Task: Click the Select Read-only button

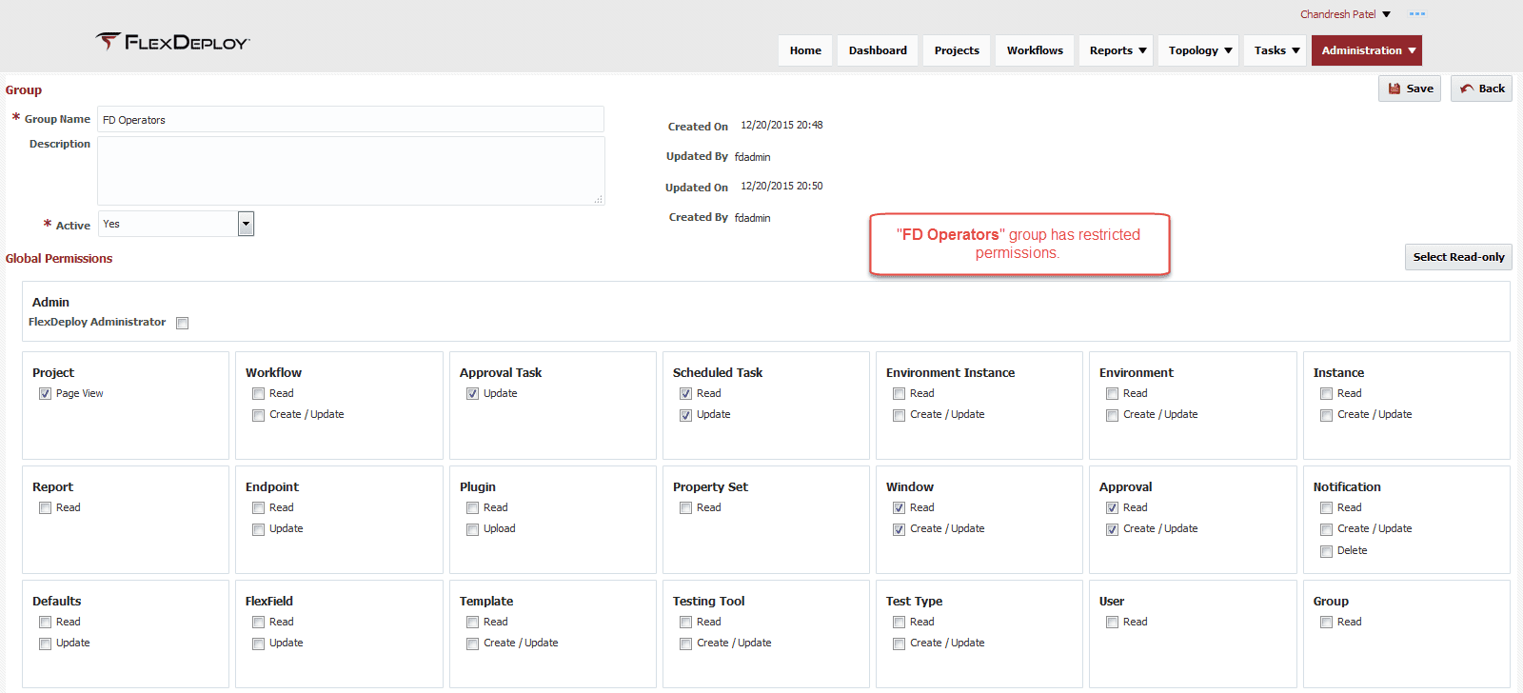Action: (1458, 257)
